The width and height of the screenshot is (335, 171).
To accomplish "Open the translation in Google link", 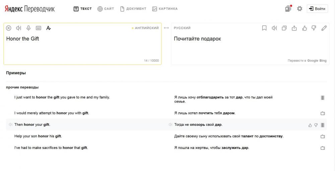I will (313, 61).
